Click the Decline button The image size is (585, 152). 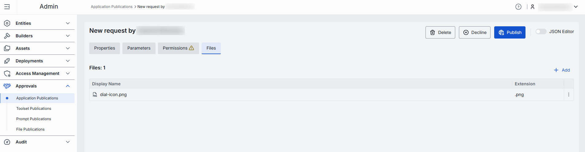(475, 32)
